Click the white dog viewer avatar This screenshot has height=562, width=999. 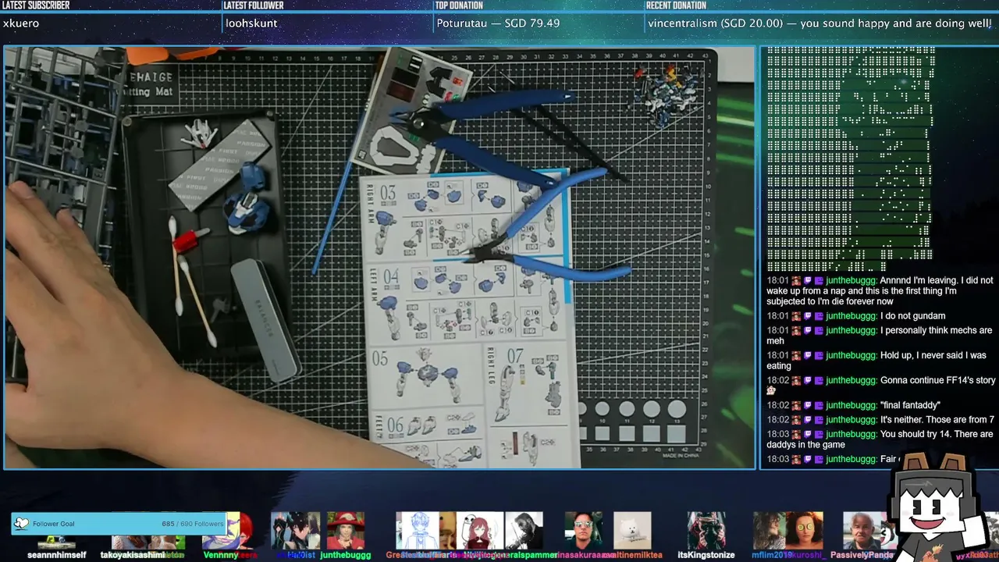[632, 531]
